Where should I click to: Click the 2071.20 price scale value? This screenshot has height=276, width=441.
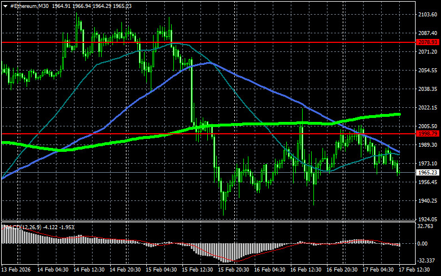point(427,52)
